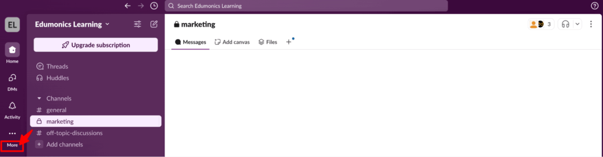The height and width of the screenshot is (157, 603).
Task: Expand Edumonics Learning workspace menu
Action: click(x=72, y=24)
